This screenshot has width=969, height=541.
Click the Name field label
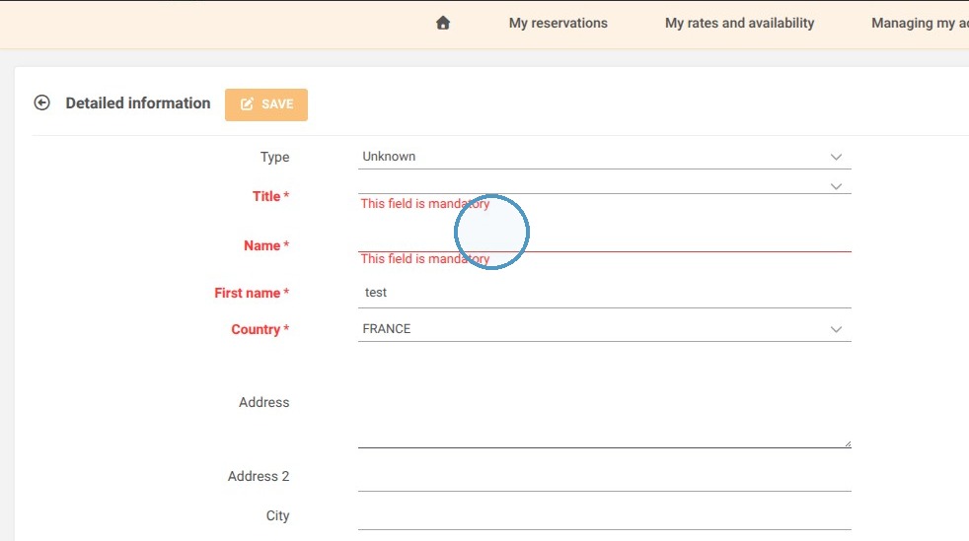point(266,245)
